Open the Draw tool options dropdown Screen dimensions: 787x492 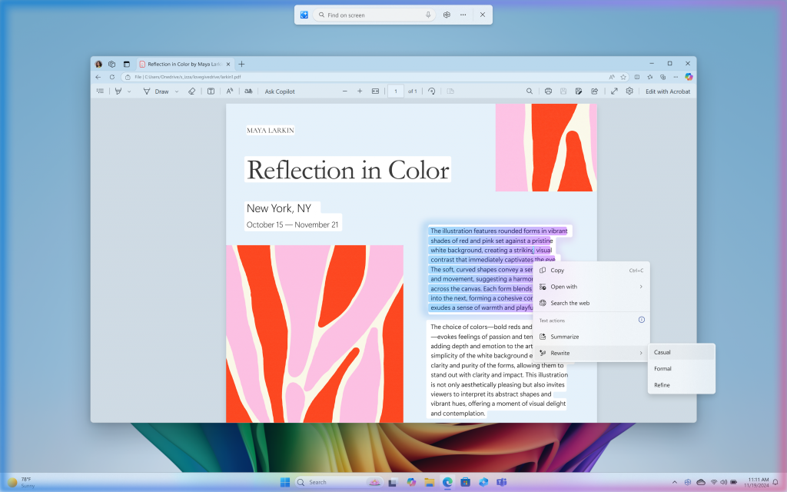[x=177, y=91]
